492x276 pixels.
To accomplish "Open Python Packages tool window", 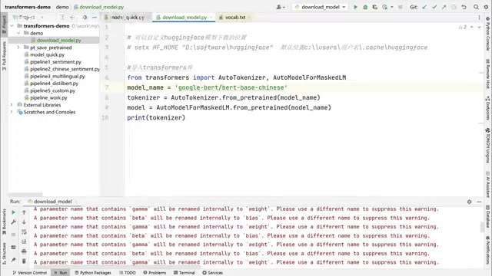I will [93, 273].
